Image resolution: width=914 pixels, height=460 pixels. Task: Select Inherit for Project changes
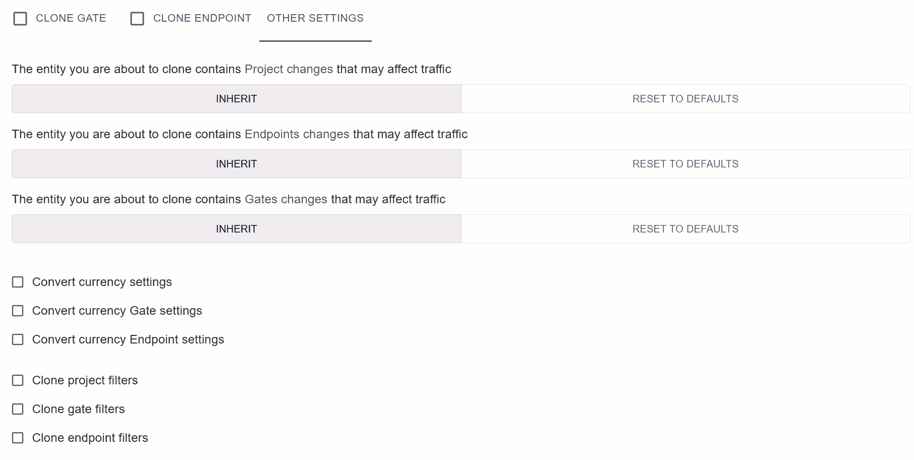coord(237,99)
